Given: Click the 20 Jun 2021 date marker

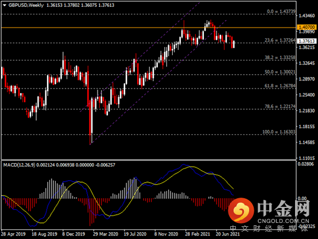Looking at the screenshot, I should click(227, 234).
